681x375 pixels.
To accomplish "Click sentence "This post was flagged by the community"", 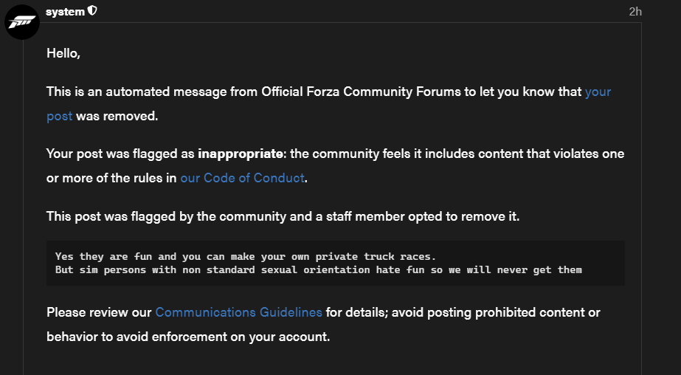I will (x=283, y=216).
